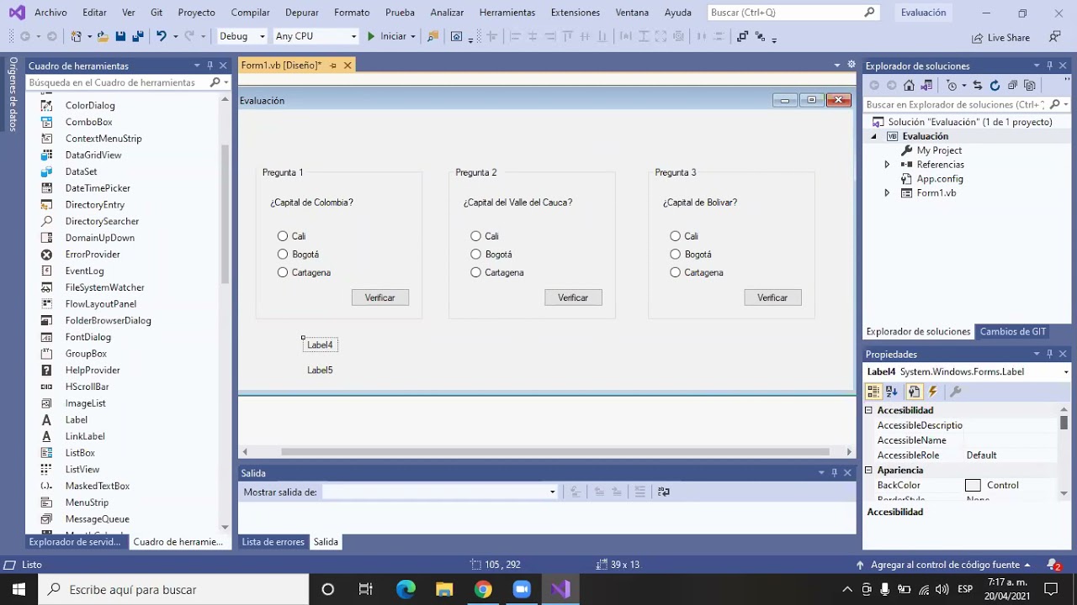Click Verificar button in Pregunta 1
Viewport: 1077px width, 605px height.
pos(380,297)
